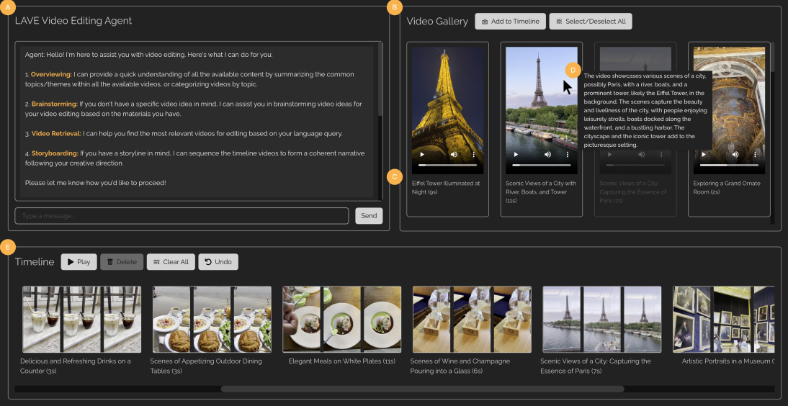Mute the Scenic Views River Boats video
Viewport: 788px width, 406px height.
click(x=547, y=154)
